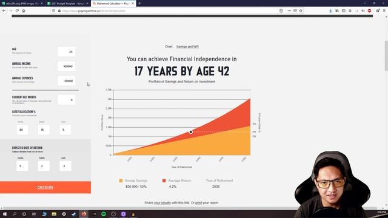Open Windows taskbar search
Screen dimensions: 388x218
coord(15,214)
